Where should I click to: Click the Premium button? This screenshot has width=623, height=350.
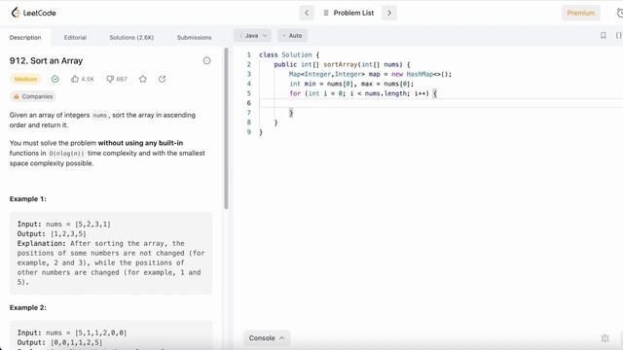click(580, 13)
